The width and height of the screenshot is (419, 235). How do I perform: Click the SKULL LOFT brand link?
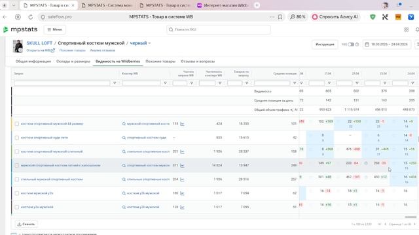39,43
